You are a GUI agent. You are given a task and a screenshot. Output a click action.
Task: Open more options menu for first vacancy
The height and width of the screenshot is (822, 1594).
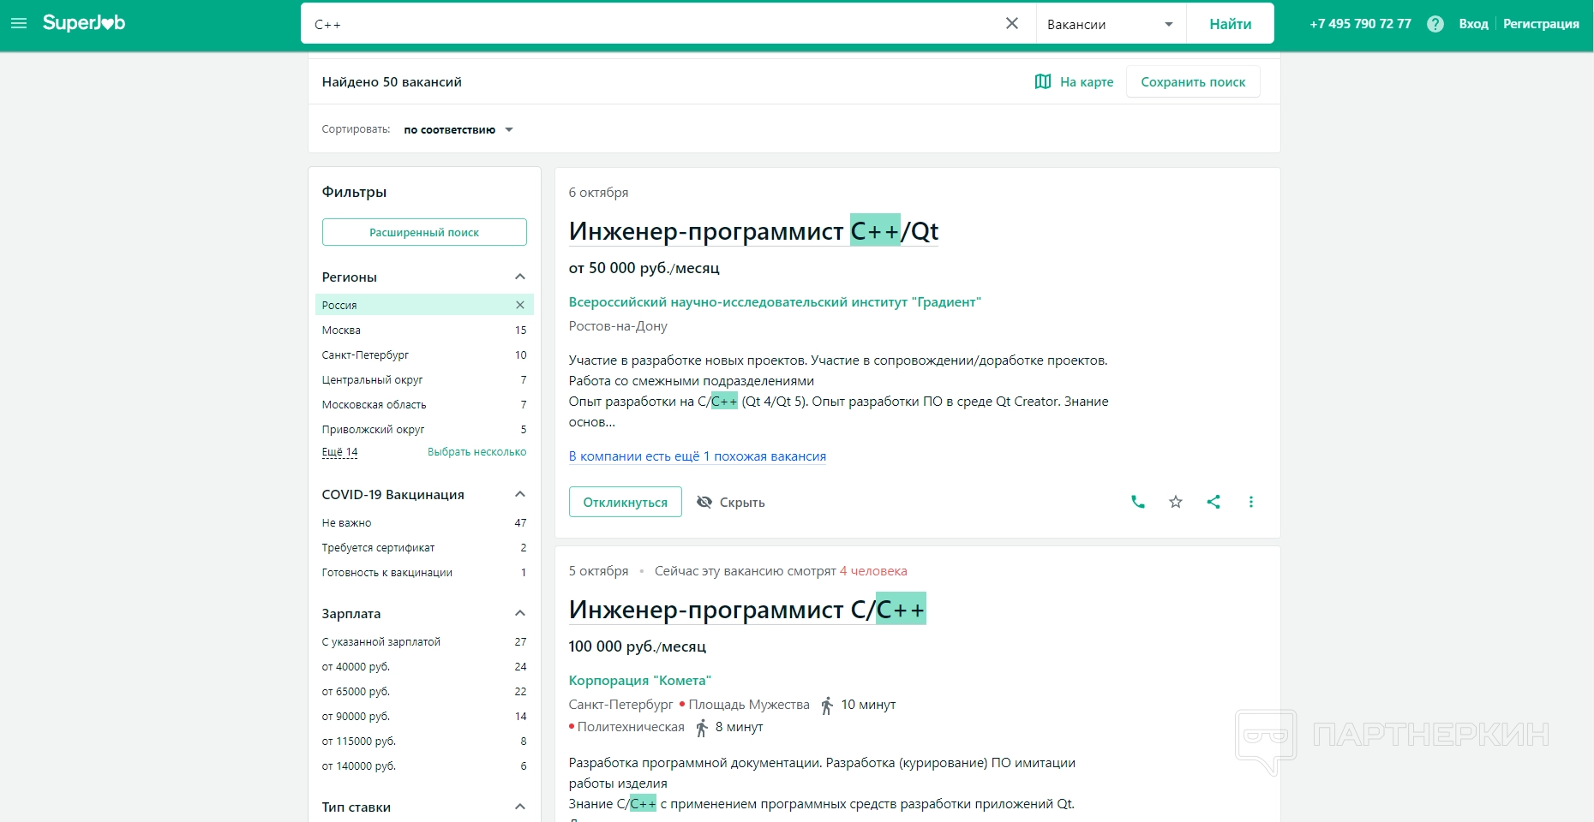[x=1250, y=502]
